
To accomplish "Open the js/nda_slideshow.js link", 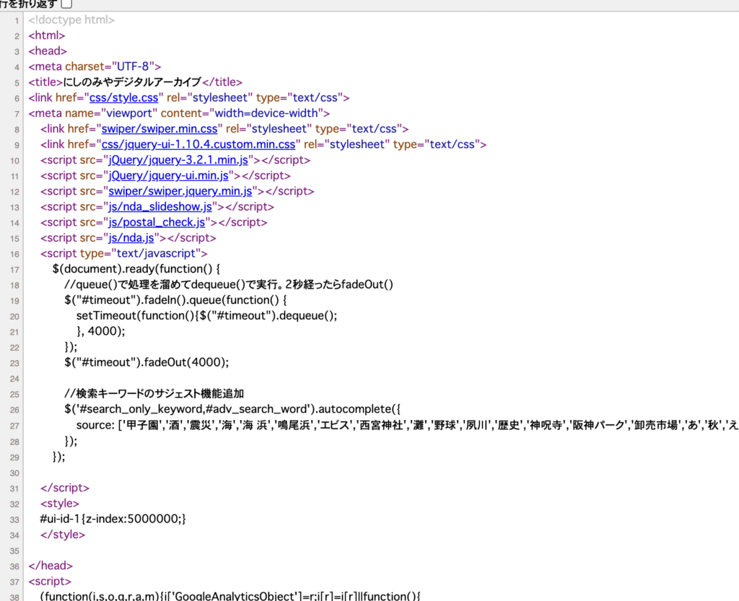I will click(x=160, y=206).
